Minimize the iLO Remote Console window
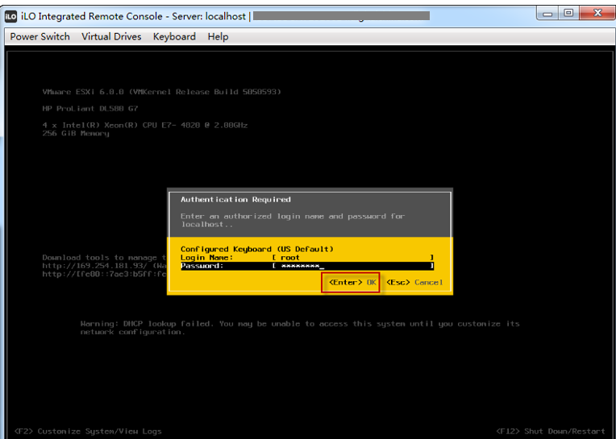 [x=547, y=14]
